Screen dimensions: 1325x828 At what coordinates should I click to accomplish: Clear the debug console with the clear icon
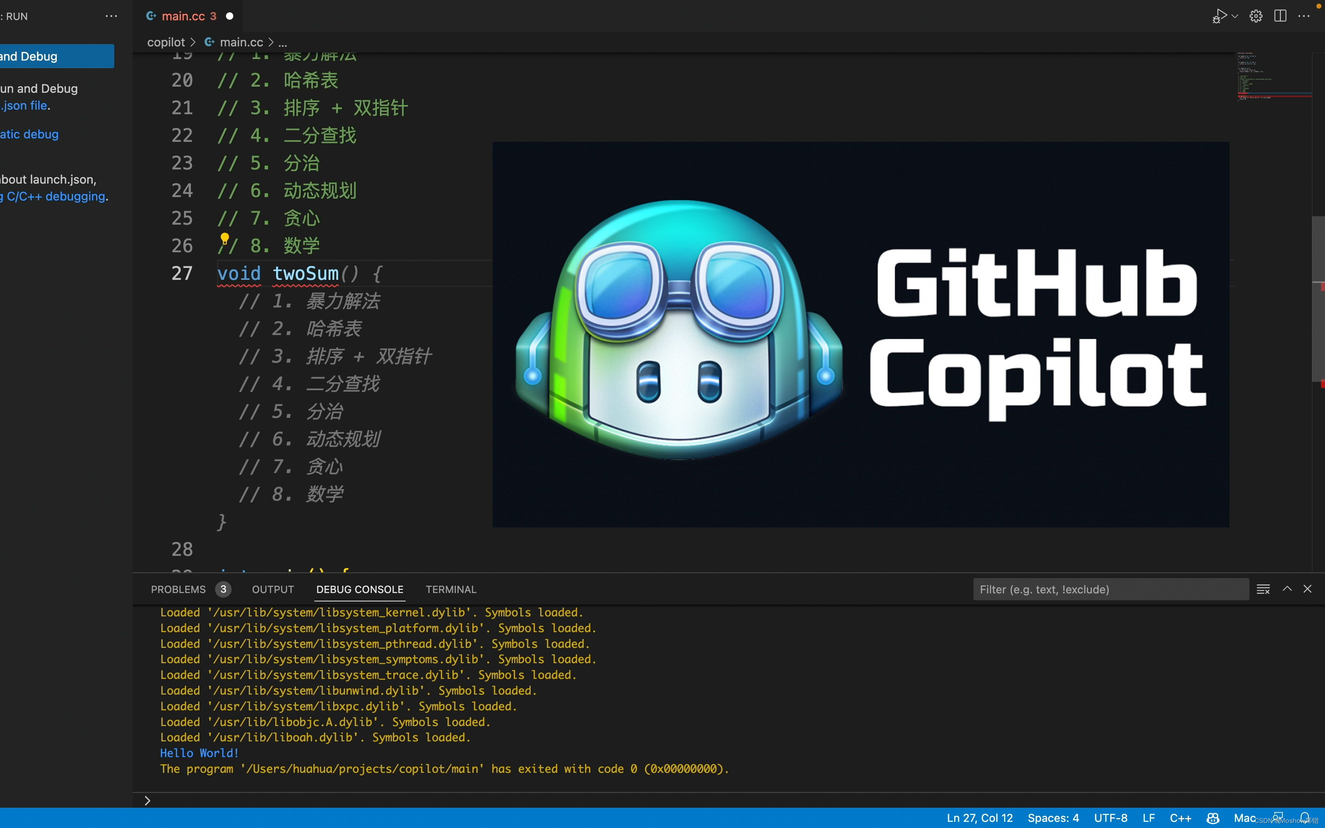(x=1263, y=589)
